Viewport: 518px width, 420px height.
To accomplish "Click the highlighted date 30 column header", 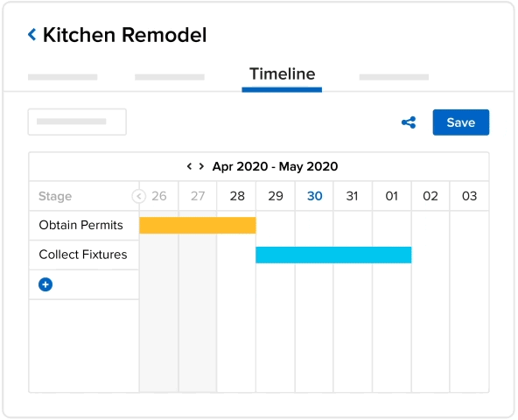I will pyautogui.click(x=314, y=196).
